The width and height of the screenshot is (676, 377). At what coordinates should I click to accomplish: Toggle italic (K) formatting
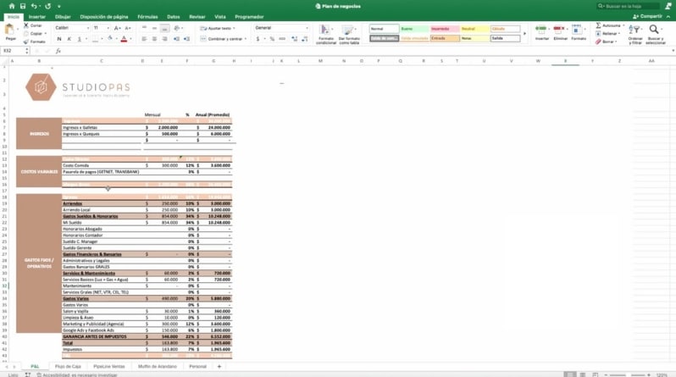click(x=69, y=39)
